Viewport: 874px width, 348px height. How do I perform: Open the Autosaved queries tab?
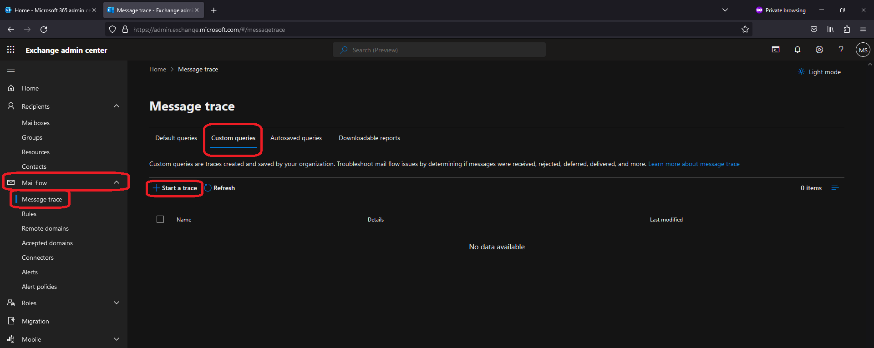click(x=296, y=138)
